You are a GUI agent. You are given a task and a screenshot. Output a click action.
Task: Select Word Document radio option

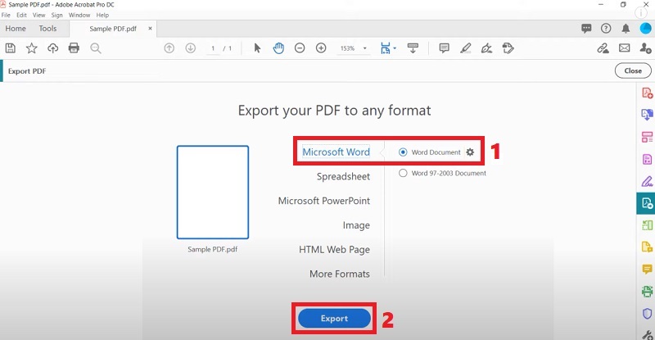point(403,152)
